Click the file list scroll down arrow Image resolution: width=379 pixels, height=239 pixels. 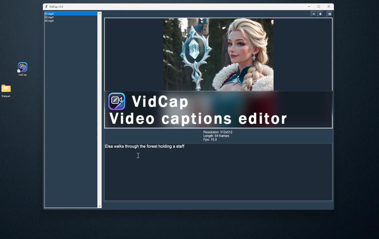pyautogui.click(x=100, y=206)
